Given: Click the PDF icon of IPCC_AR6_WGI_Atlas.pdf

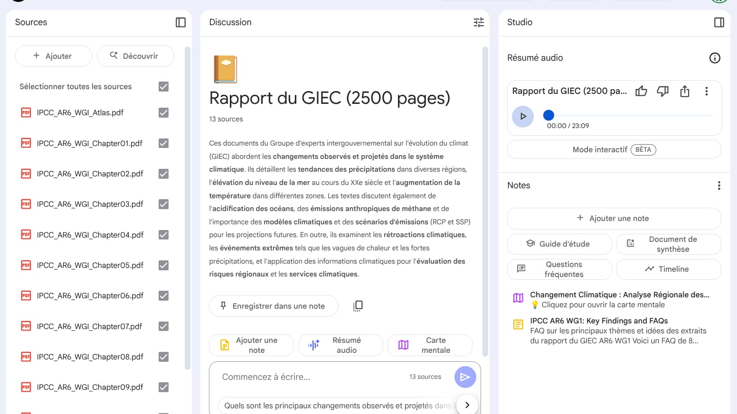Looking at the screenshot, I should (x=26, y=112).
